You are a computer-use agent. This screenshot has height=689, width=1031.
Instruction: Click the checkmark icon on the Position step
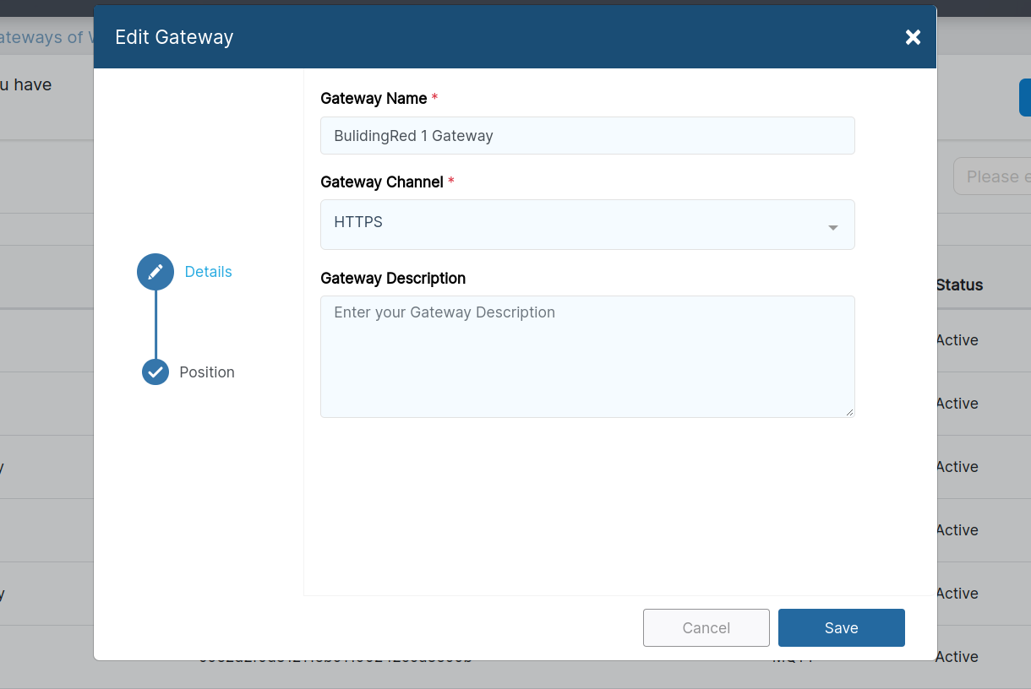click(x=155, y=372)
